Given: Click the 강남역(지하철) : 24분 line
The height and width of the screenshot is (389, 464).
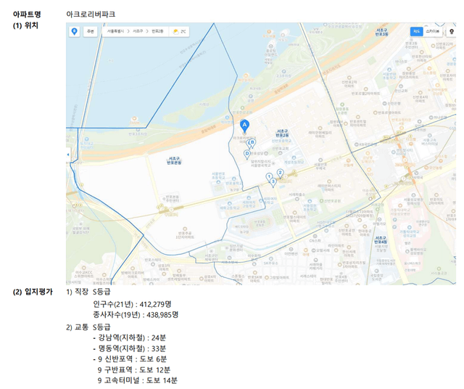Looking at the screenshot, I should click(x=129, y=337).
